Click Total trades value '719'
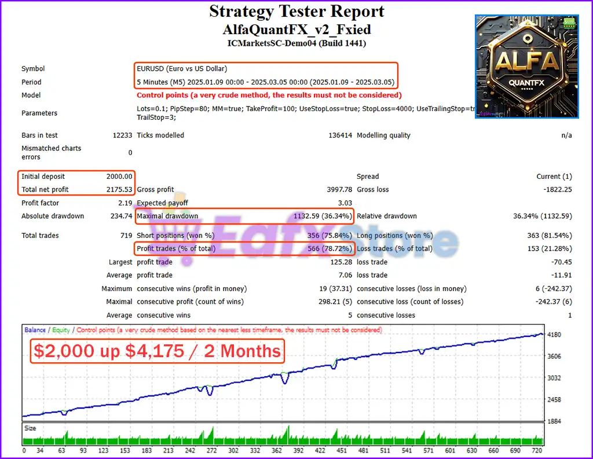Image resolution: width=593 pixels, height=459 pixels. 126,236
